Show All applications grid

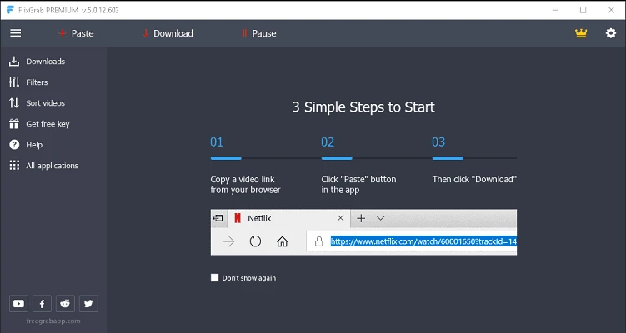click(x=52, y=166)
